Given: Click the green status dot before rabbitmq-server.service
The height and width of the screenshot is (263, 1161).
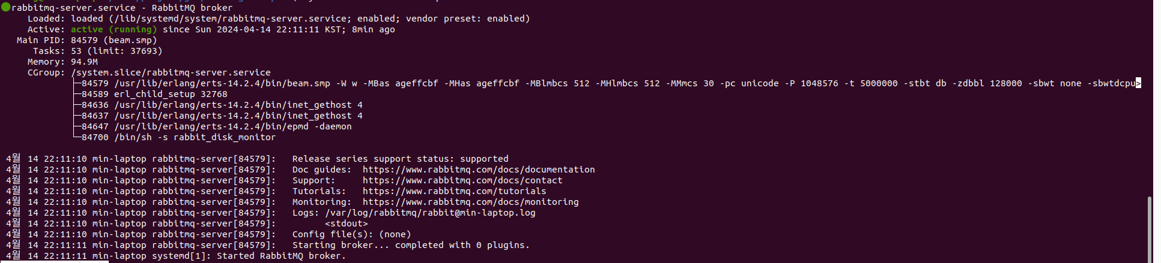Looking at the screenshot, I should click(x=6, y=7).
